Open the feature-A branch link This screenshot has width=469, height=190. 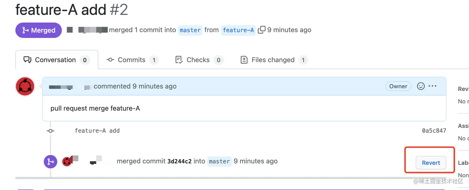(238, 30)
